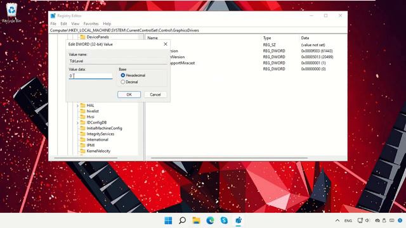Image resolution: width=406 pixels, height=228 pixels.
Task: Click the Value name field TdrLevel
Action: pos(118,61)
